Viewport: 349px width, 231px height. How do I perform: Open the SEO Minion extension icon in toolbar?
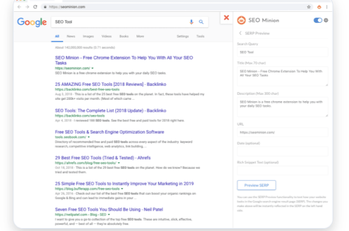[x=319, y=7]
